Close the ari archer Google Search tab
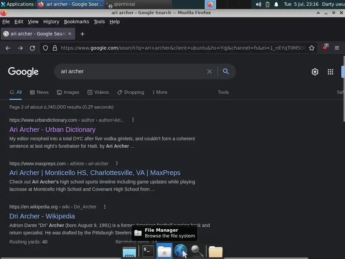Viewport: 345px width, 259px height. click(x=69, y=34)
